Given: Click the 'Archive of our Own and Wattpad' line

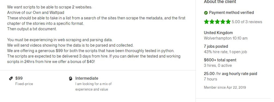Looking at the screenshot, I should 36,13.
